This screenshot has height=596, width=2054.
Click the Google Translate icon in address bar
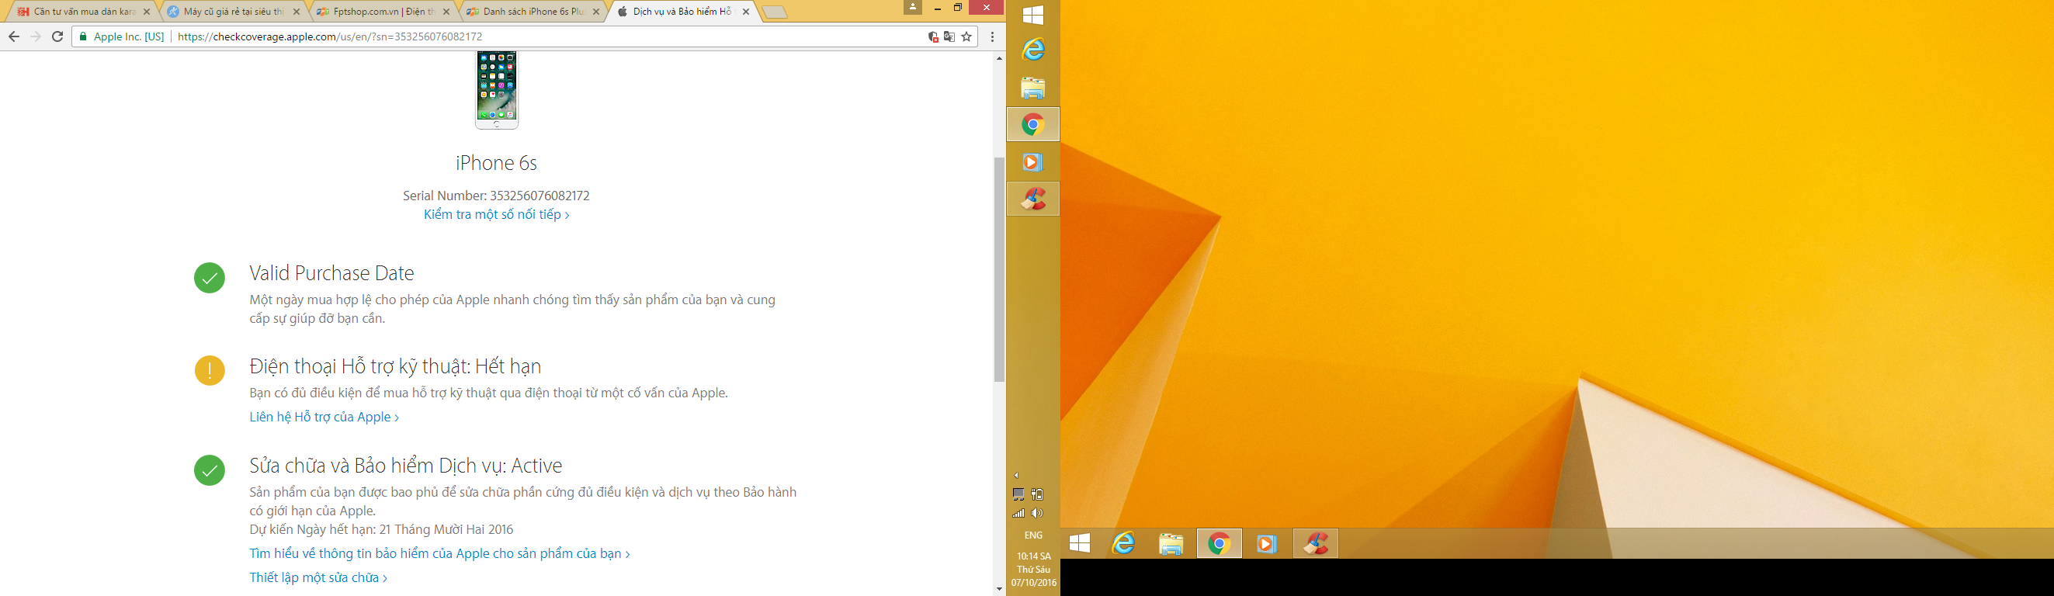coord(949,36)
